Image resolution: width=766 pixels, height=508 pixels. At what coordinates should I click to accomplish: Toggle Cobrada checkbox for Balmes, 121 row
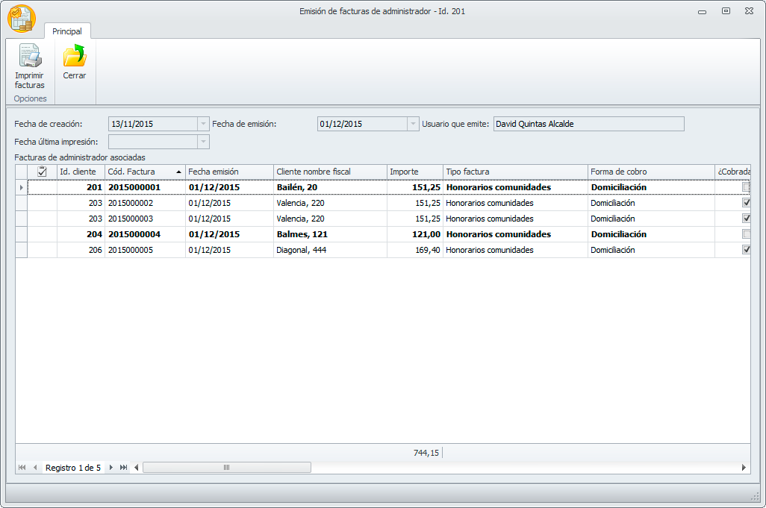click(746, 234)
